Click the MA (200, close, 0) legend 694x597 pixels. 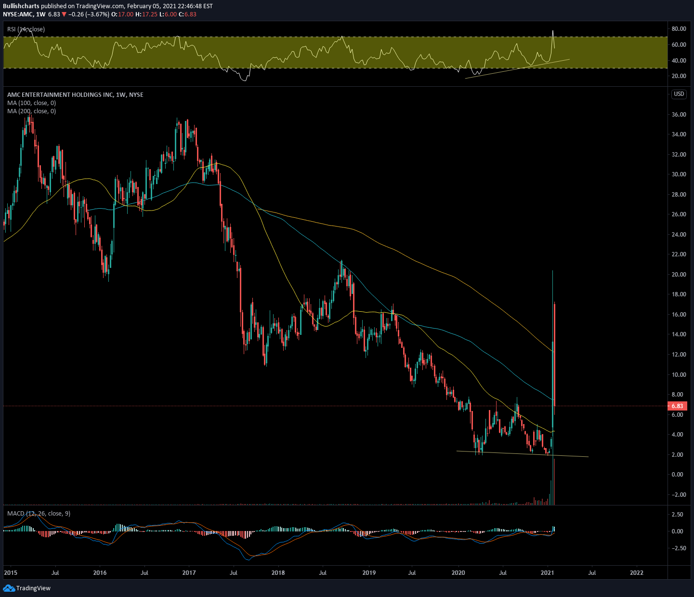coord(31,111)
